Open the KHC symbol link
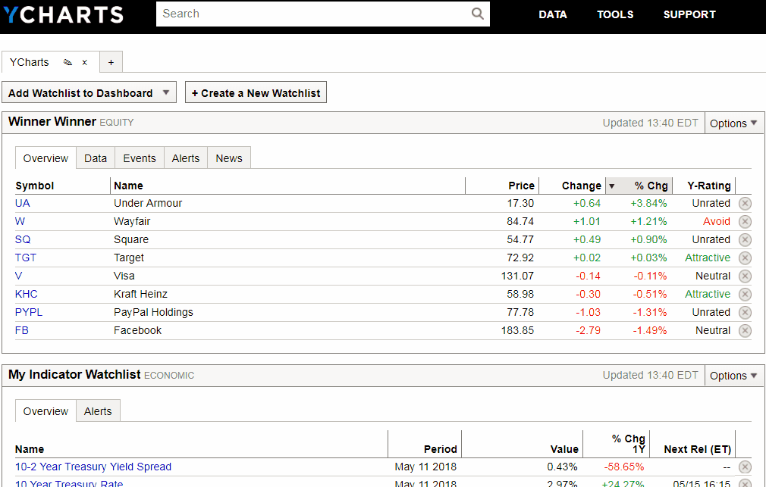Viewport: 766px width, 487px height. pos(27,295)
